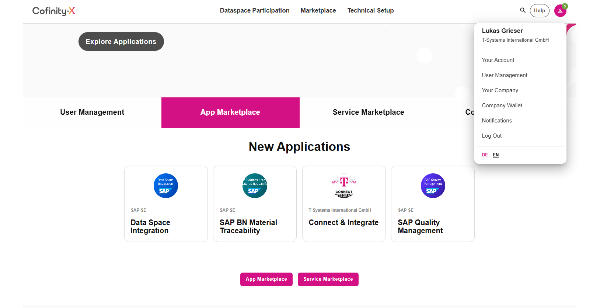Open the Technical Setup nav item

[x=370, y=10]
